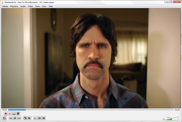This screenshot has height=122, width=182.
Task: Skip to the next media item
Action: [19, 118]
